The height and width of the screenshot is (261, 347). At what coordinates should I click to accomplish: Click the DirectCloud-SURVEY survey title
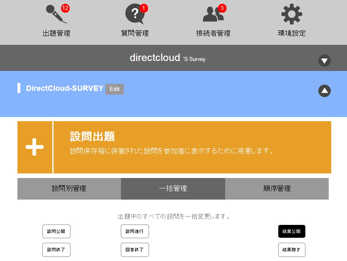click(x=65, y=88)
